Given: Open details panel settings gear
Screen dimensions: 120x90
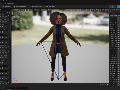Looking at the screenshot, I should tap(10, 13).
